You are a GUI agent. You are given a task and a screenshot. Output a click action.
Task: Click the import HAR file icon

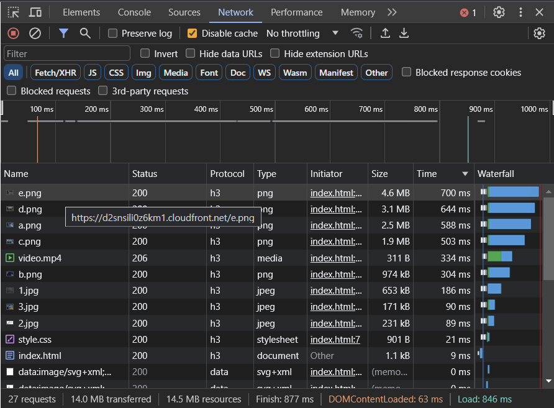(x=385, y=34)
